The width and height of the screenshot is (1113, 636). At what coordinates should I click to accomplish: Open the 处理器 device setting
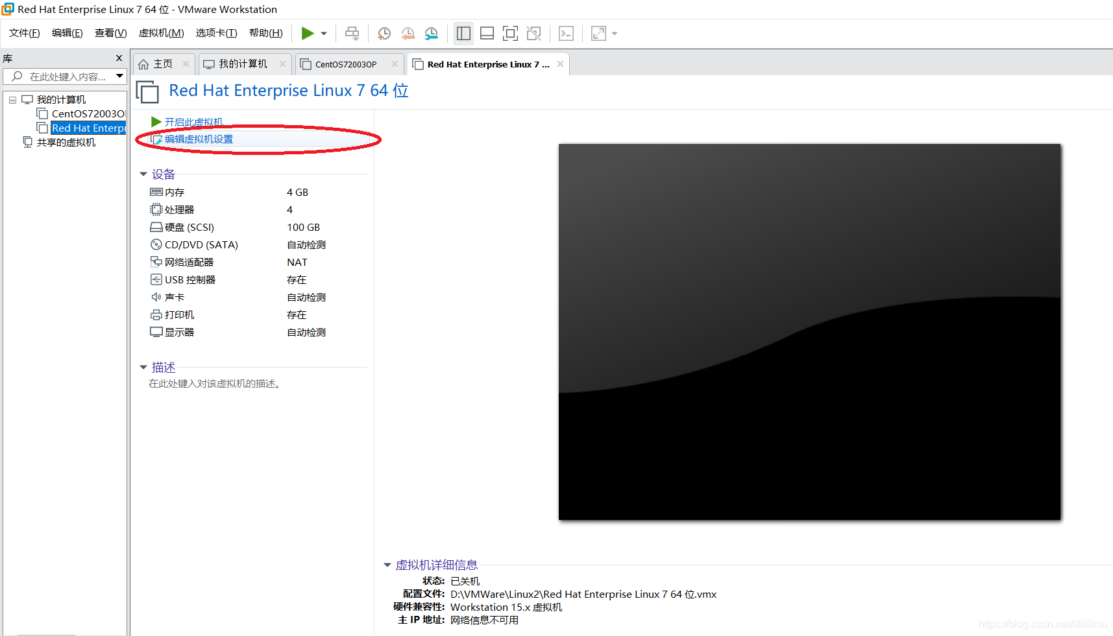(x=172, y=210)
